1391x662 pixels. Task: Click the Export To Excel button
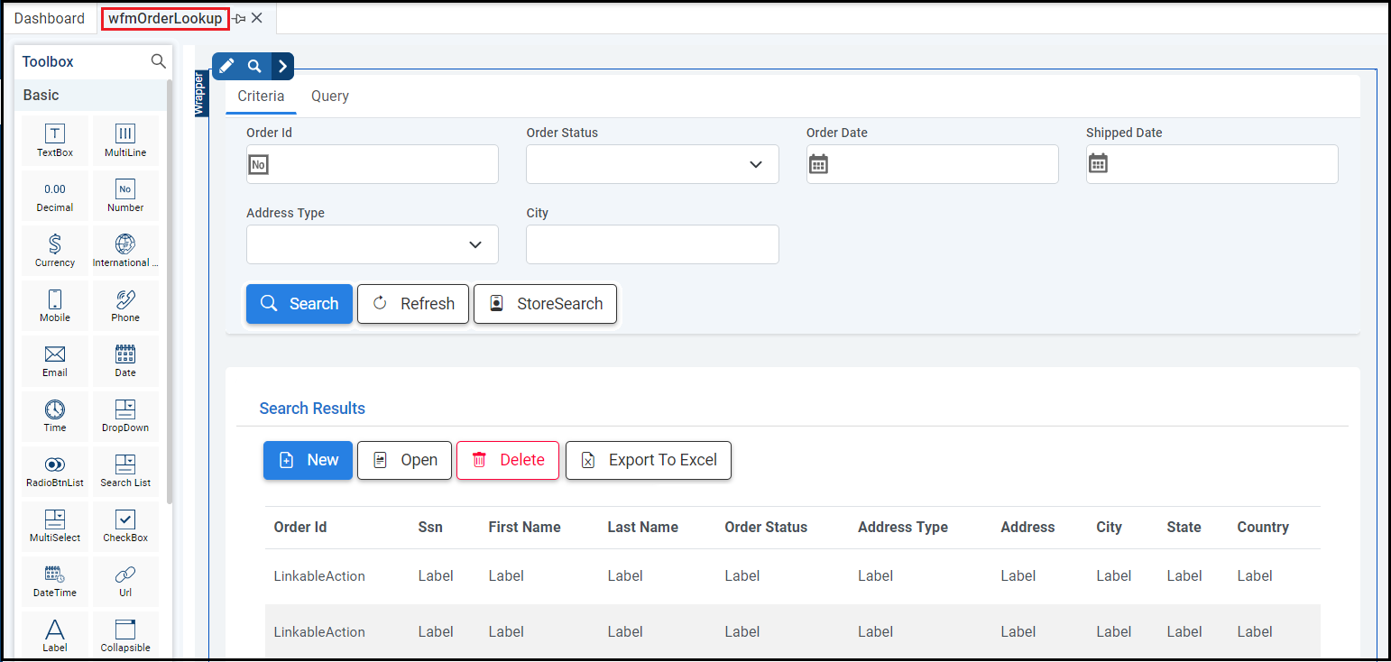pos(649,460)
